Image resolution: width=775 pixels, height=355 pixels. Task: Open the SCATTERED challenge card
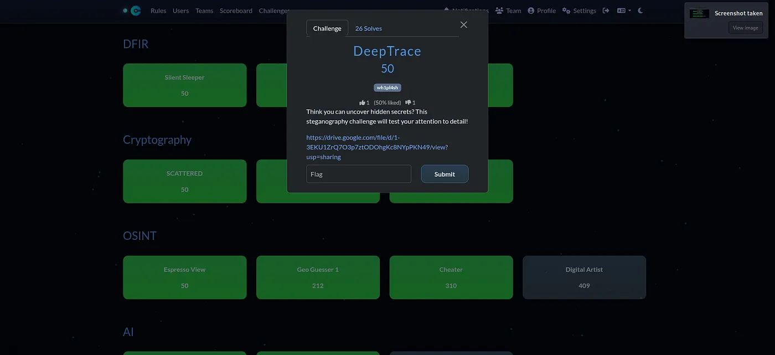click(185, 181)
